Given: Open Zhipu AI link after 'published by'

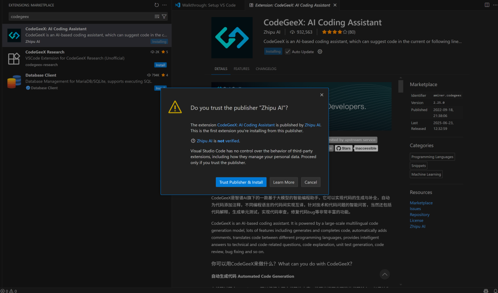Looking at the screenshot, I should (x=312, y=125).
